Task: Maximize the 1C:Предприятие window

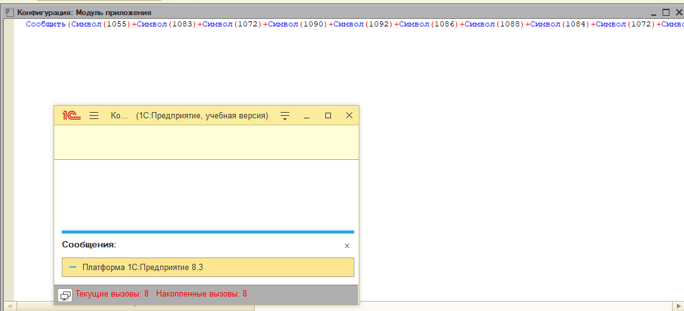Action: [x=328, y=115]
